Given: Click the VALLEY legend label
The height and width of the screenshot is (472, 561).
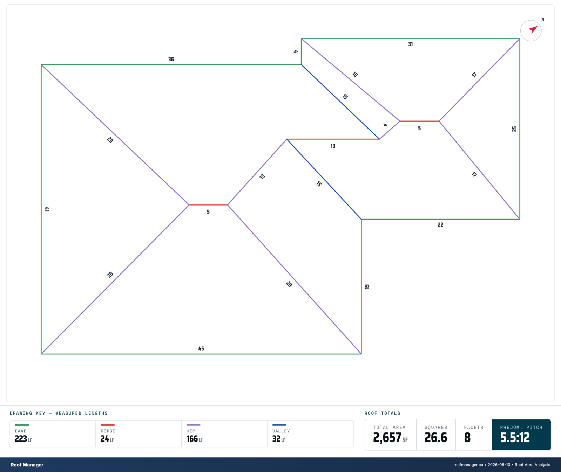Looking at the screenshot, I should coord(281,431).
